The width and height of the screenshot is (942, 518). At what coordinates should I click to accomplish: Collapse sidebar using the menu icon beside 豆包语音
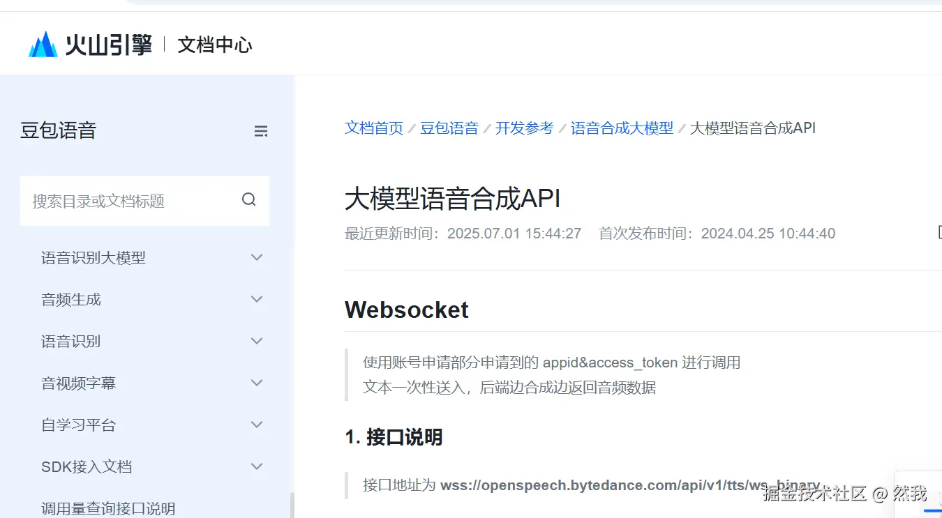[x=261, y=131]
